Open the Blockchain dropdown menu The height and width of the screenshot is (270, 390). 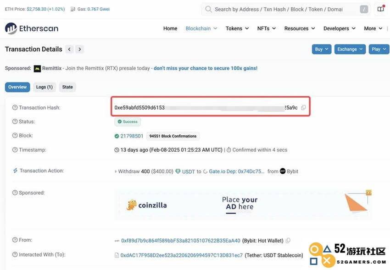point(201,28)
